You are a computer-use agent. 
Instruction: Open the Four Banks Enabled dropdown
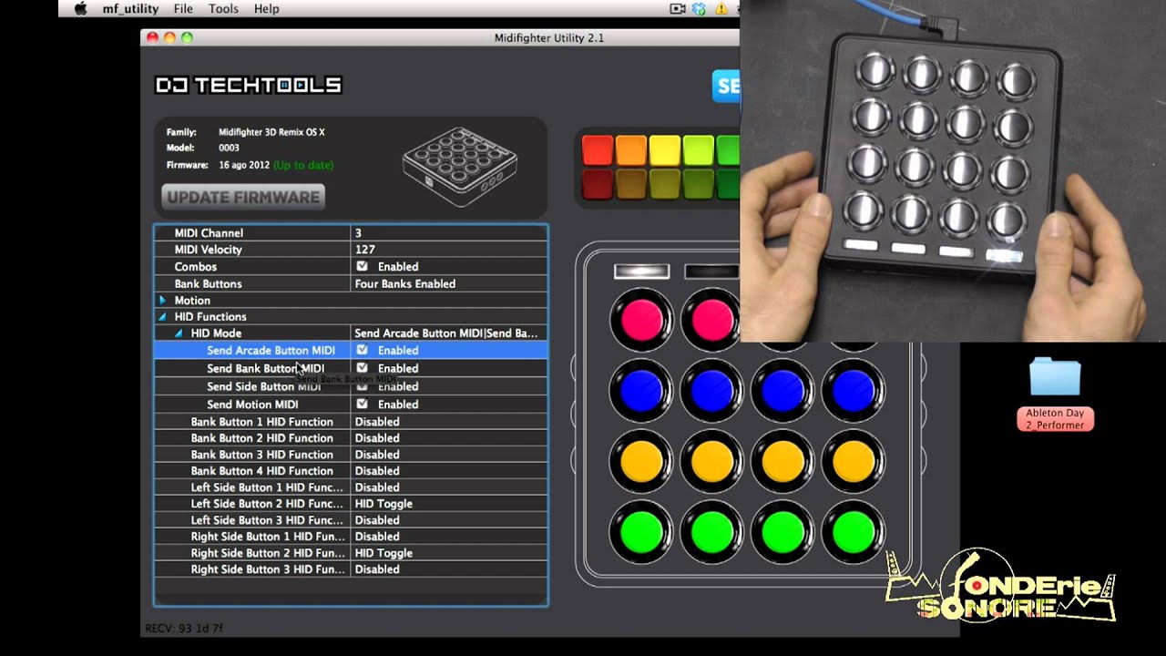(x=448, y=284)
